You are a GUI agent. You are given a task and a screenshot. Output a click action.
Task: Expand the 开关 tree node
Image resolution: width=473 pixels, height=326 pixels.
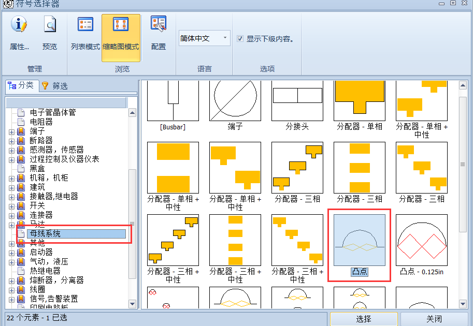(11, 206)
